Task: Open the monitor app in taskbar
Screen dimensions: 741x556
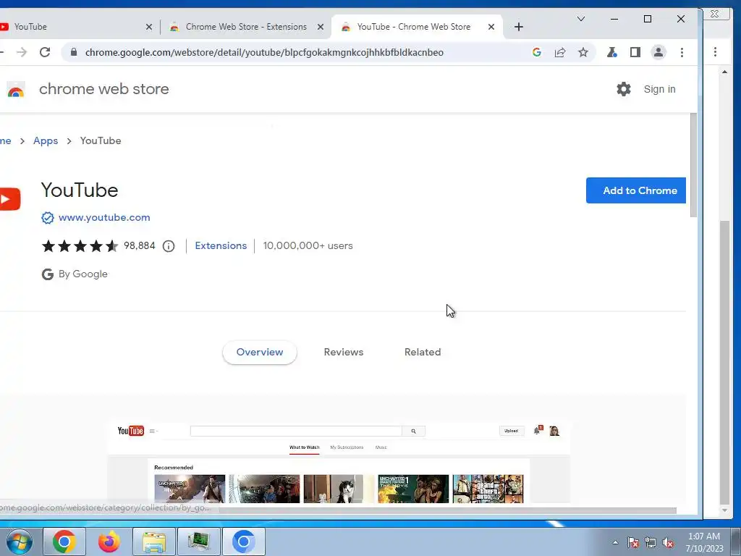Action: [199, 542]
